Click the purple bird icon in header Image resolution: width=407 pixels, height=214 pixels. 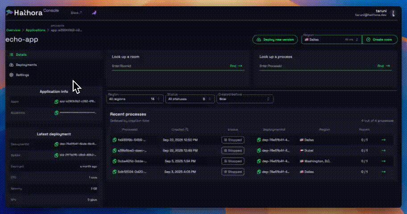pyautogui.click(x=94, y=13)
